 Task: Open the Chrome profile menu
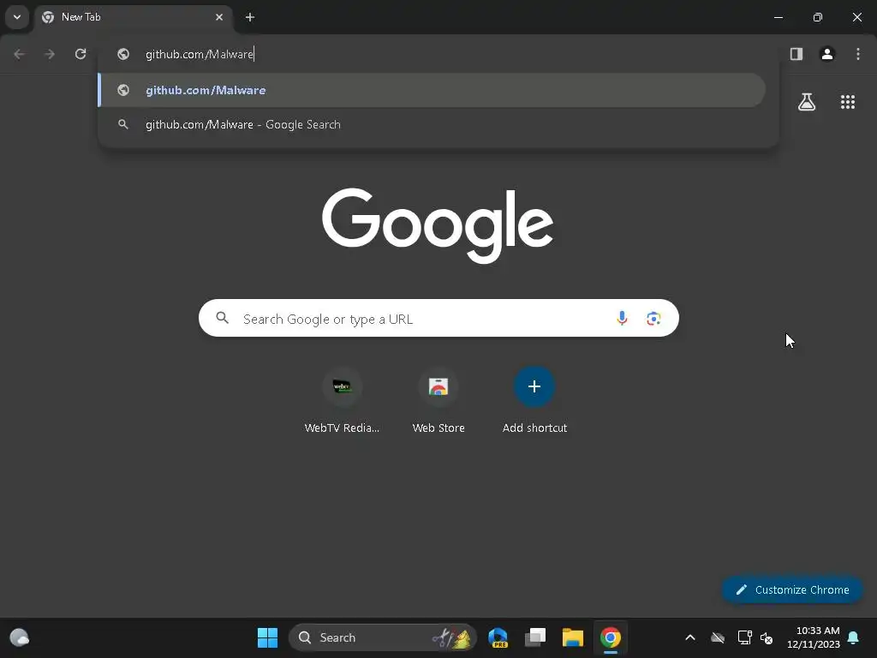[x=827, y=54]
